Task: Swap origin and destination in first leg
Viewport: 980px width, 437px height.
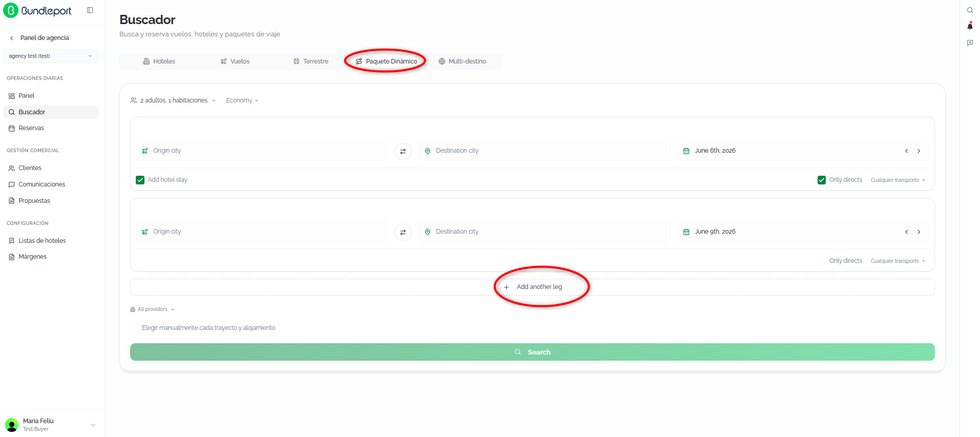Action: coord(403,151)
